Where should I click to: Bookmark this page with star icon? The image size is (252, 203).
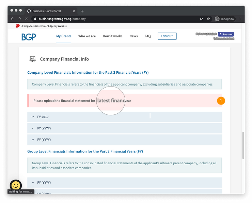[208, 19]
